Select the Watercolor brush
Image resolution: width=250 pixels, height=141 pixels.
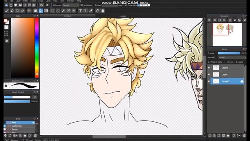click(x=19, y=126)
